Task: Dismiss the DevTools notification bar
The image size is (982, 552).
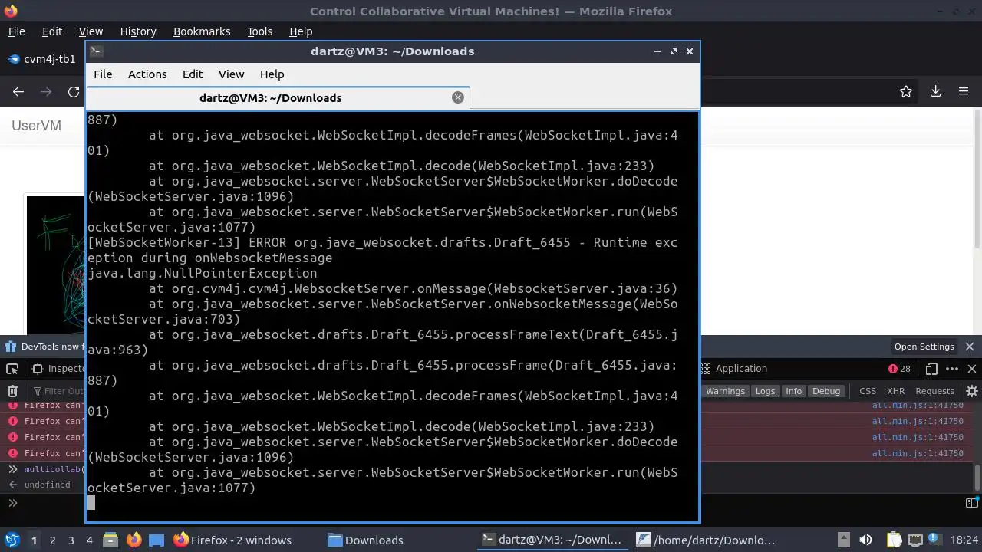Action: 970,347
